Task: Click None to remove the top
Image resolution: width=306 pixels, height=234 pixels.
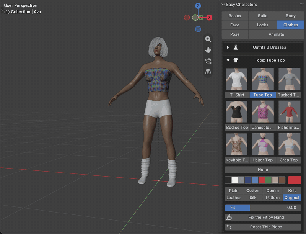Action: coord(263,170)
